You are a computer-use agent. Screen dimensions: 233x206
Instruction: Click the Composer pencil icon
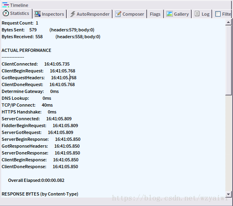118,14
